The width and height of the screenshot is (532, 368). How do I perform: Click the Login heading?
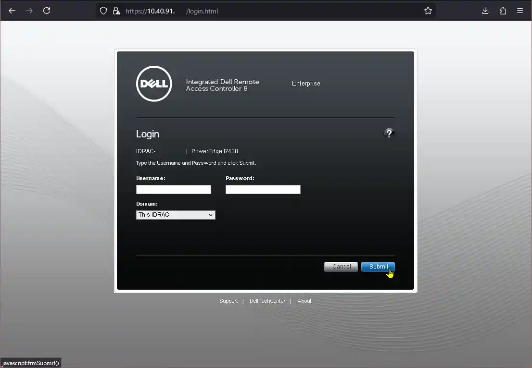pyautogui.click(x=148, y=134)
